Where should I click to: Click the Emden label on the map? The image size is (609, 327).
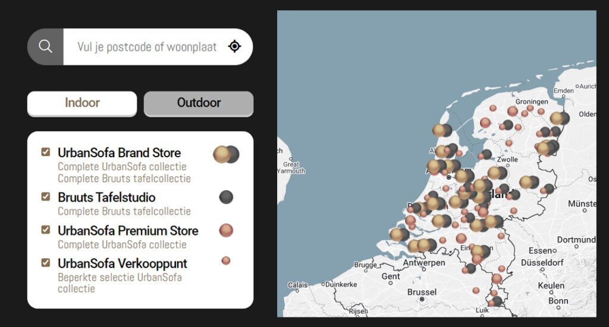tap(564, 91)
